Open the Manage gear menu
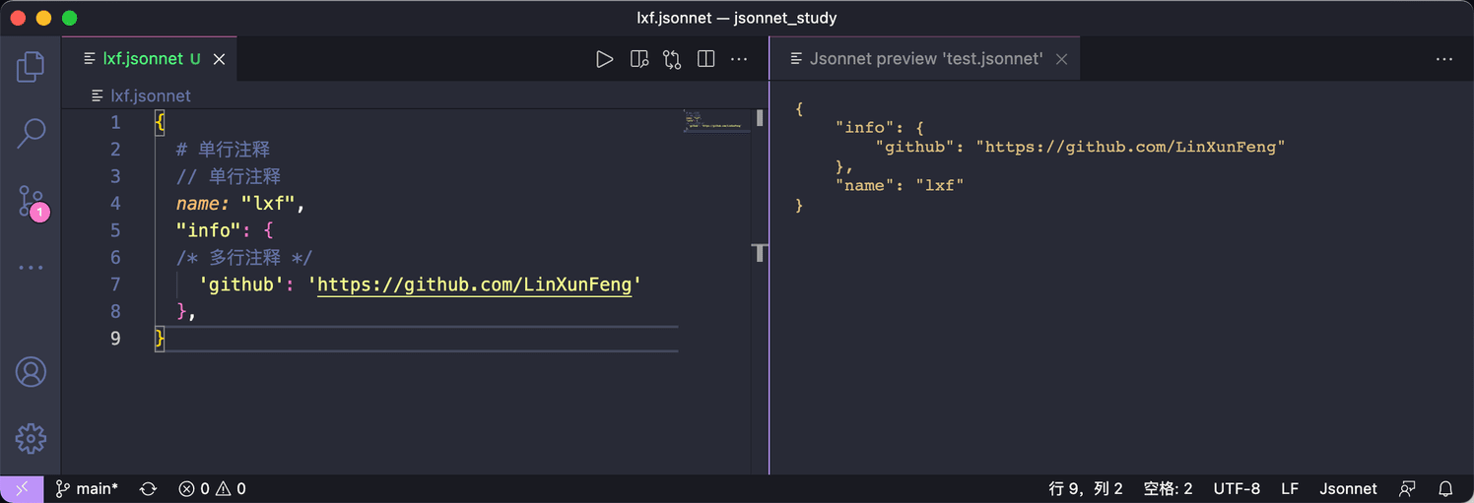 click(x=31, y=438)
